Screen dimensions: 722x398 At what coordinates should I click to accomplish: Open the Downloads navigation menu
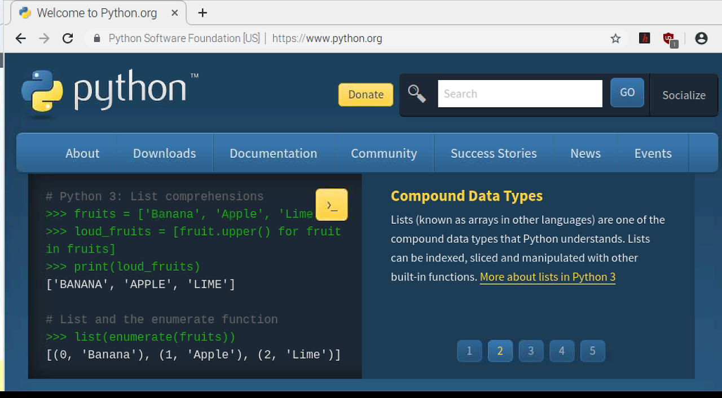coord(165,153)
